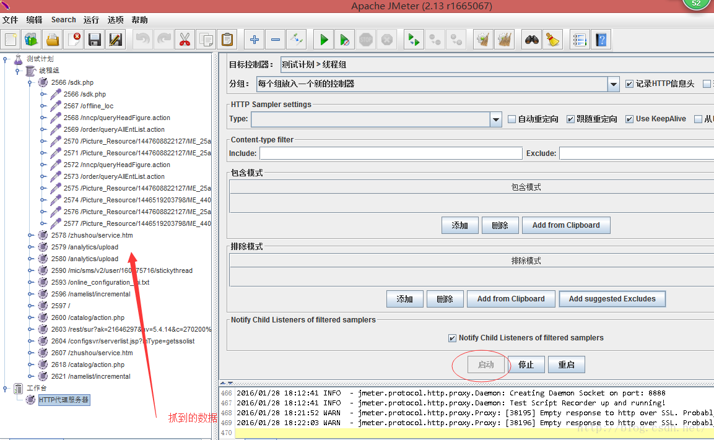Expand the 2600 /catalog/action.php node
Image resolution: width=714 pixels, height=440 pixels.
pyautogui.click(x=30, y=317)
